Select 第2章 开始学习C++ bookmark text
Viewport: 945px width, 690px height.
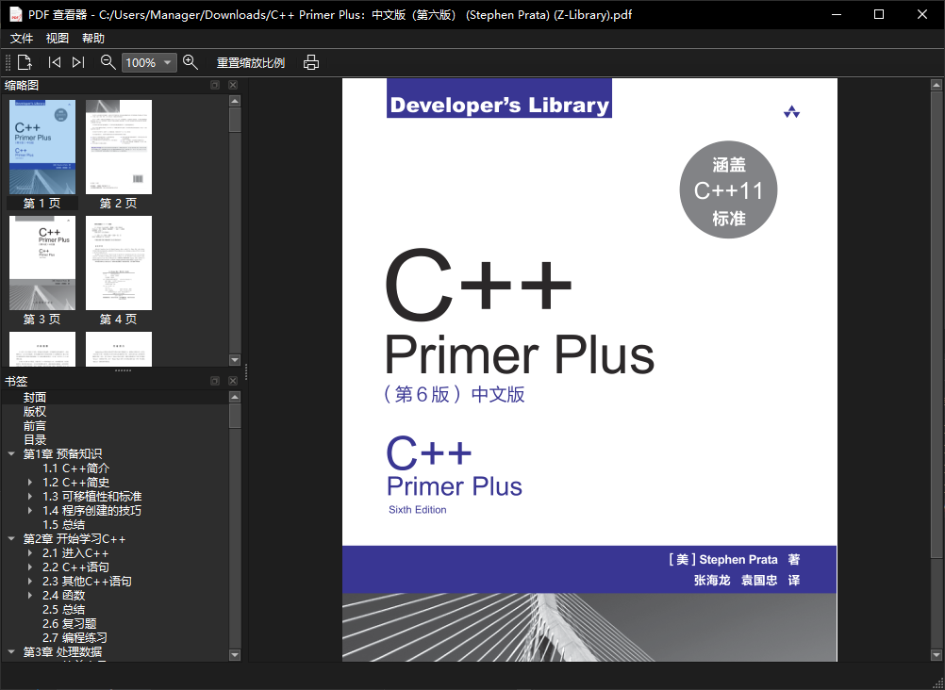[x=75, y=539]
